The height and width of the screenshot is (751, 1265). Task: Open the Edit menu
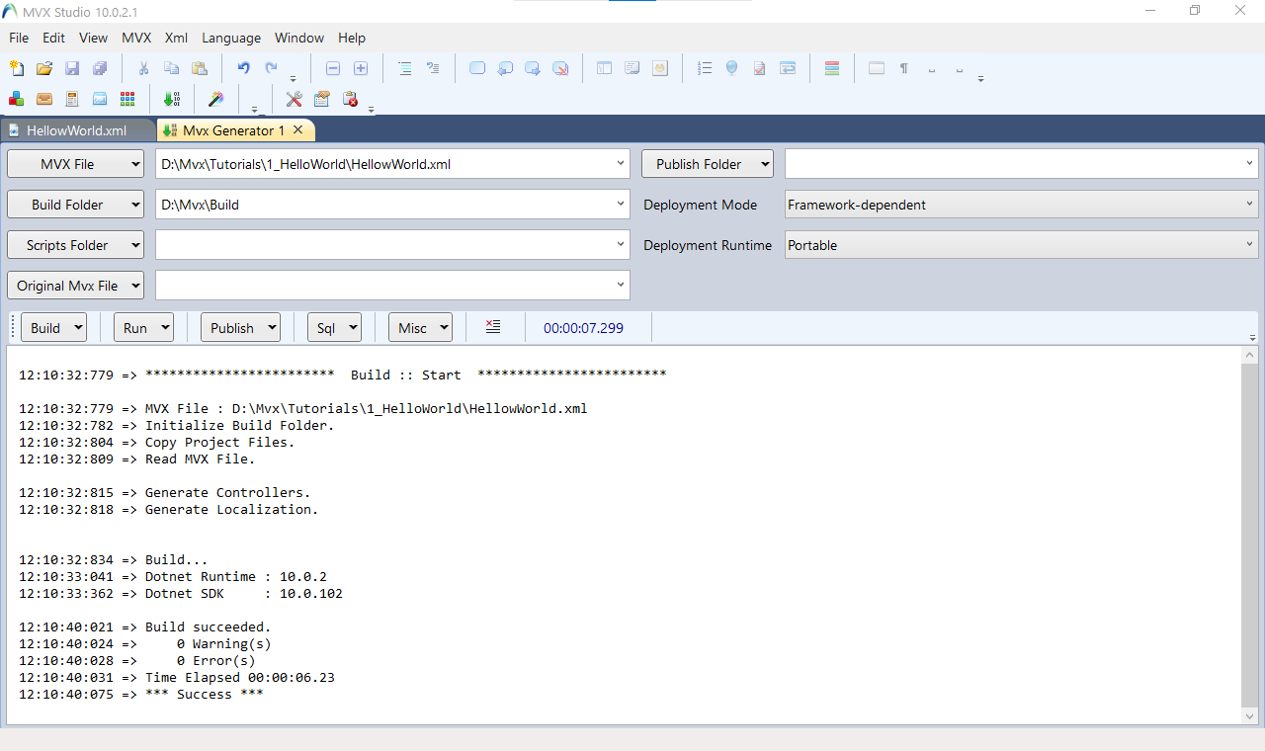tap(53, 38)
